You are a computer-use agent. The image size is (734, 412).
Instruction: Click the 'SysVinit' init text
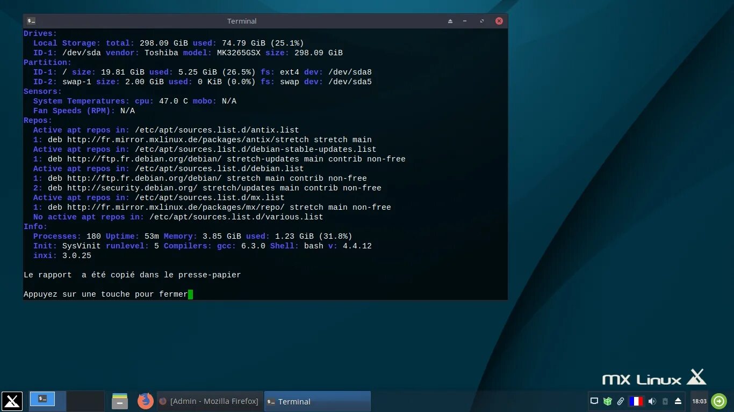click(x=82, y=246)
